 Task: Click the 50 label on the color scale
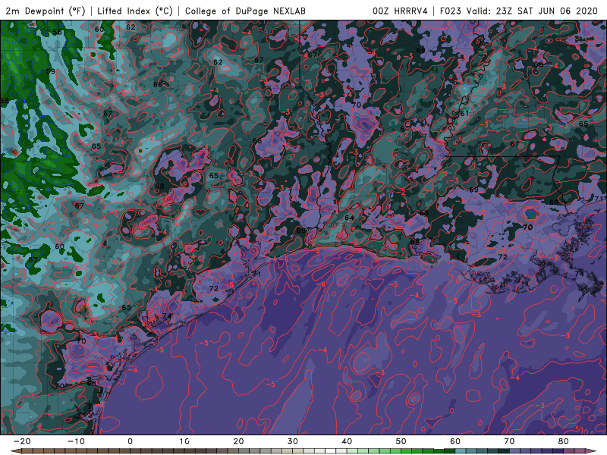(x=401, y=441)
